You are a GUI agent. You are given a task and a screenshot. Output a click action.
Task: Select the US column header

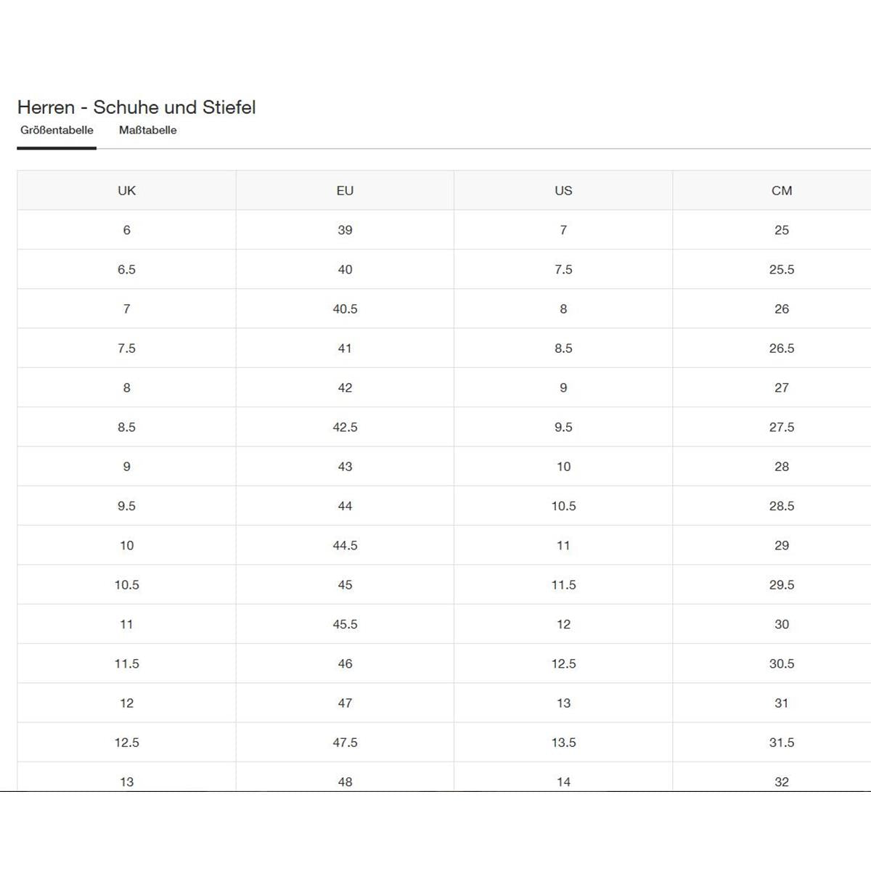563,191
